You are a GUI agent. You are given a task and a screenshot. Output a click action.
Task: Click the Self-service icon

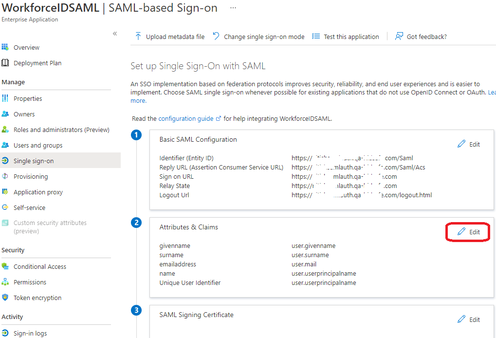(5, 207)
